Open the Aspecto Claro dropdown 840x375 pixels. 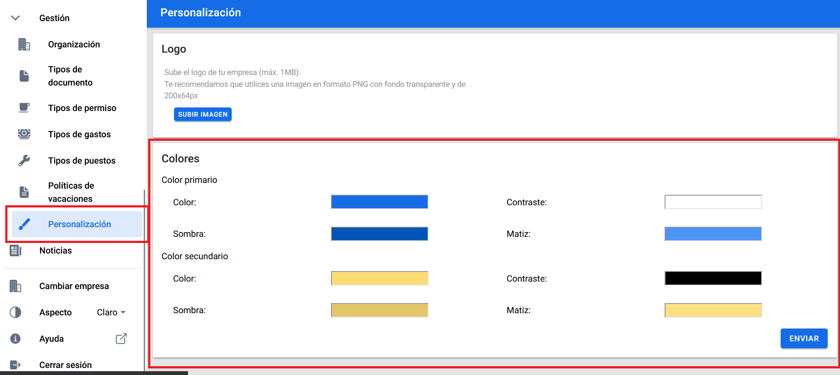111,312
